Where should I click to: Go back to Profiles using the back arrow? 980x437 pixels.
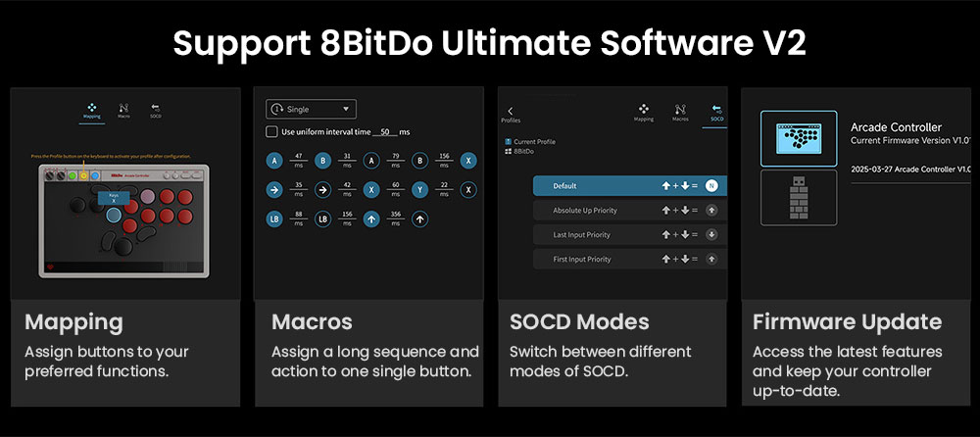511,111
